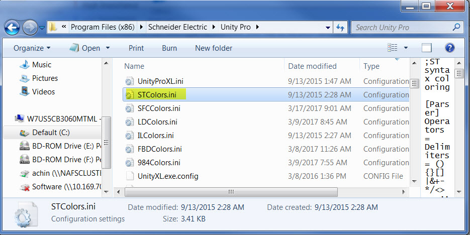This screenshot has width=470, height=235.
Task: Click the folder icon in address bar
Action: coord(53,27)
